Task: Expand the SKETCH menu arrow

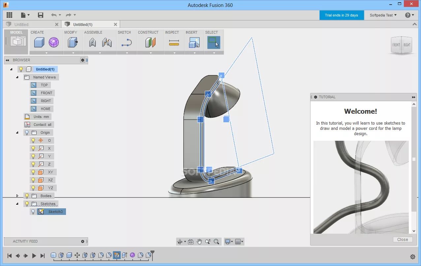Action: (127, 53)
